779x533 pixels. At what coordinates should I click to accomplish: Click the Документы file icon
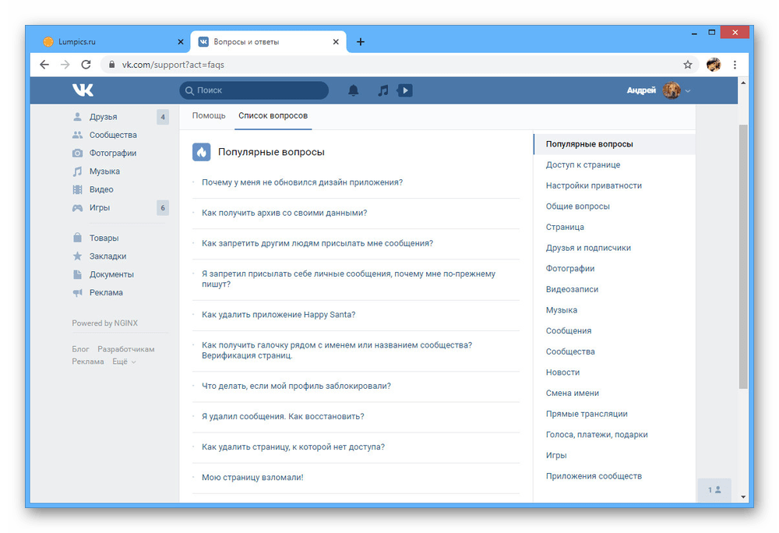point(77,274)
